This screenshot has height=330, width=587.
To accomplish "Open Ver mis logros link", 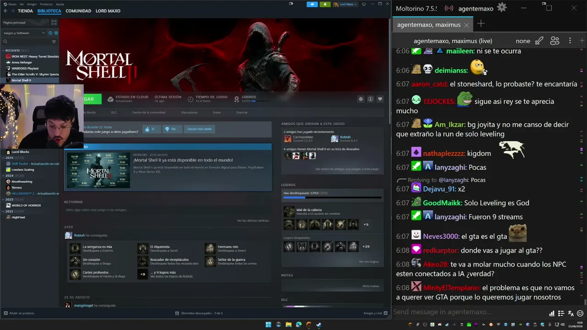I will [x=369, y=262].
